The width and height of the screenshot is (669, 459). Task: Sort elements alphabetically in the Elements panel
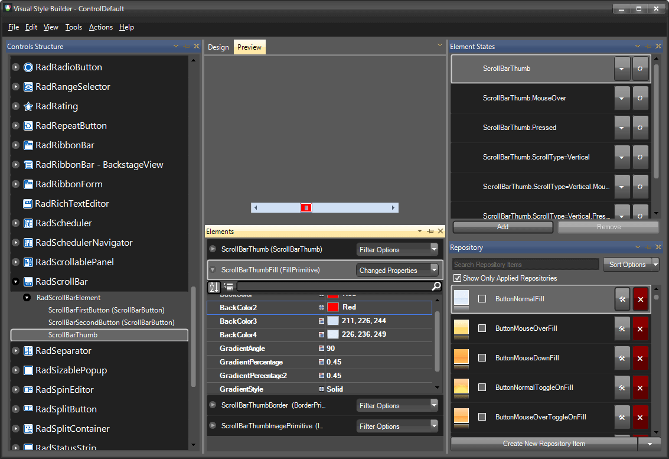[x=214, y=287]
